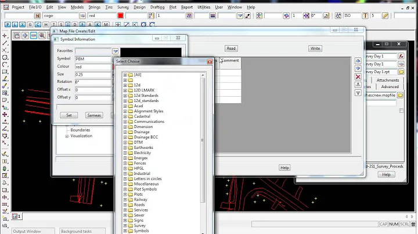Viewport: 418px width, 234px height.
Task: Click the N name icon beside the first toolbar field
Action: click(x=38, y=16)
